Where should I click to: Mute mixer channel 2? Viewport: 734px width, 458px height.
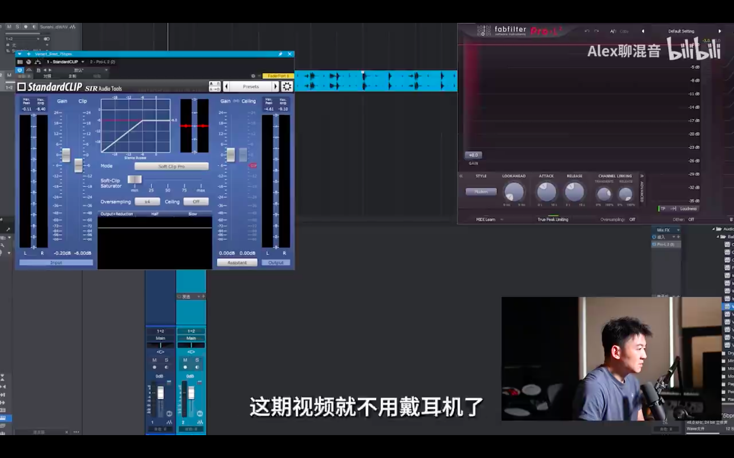coord(185,360)
